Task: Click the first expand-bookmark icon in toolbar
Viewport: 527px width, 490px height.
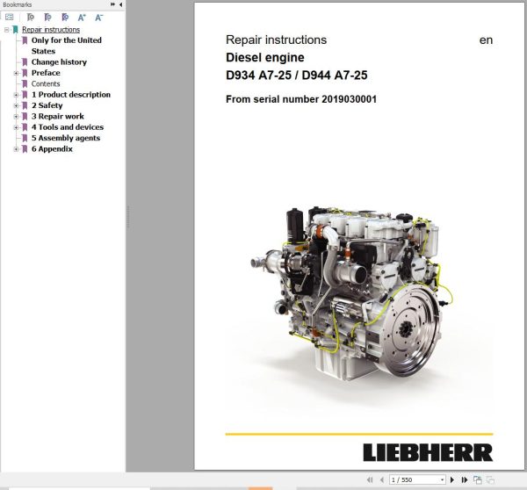Action: pyautogui.click(x=30, y=18)
